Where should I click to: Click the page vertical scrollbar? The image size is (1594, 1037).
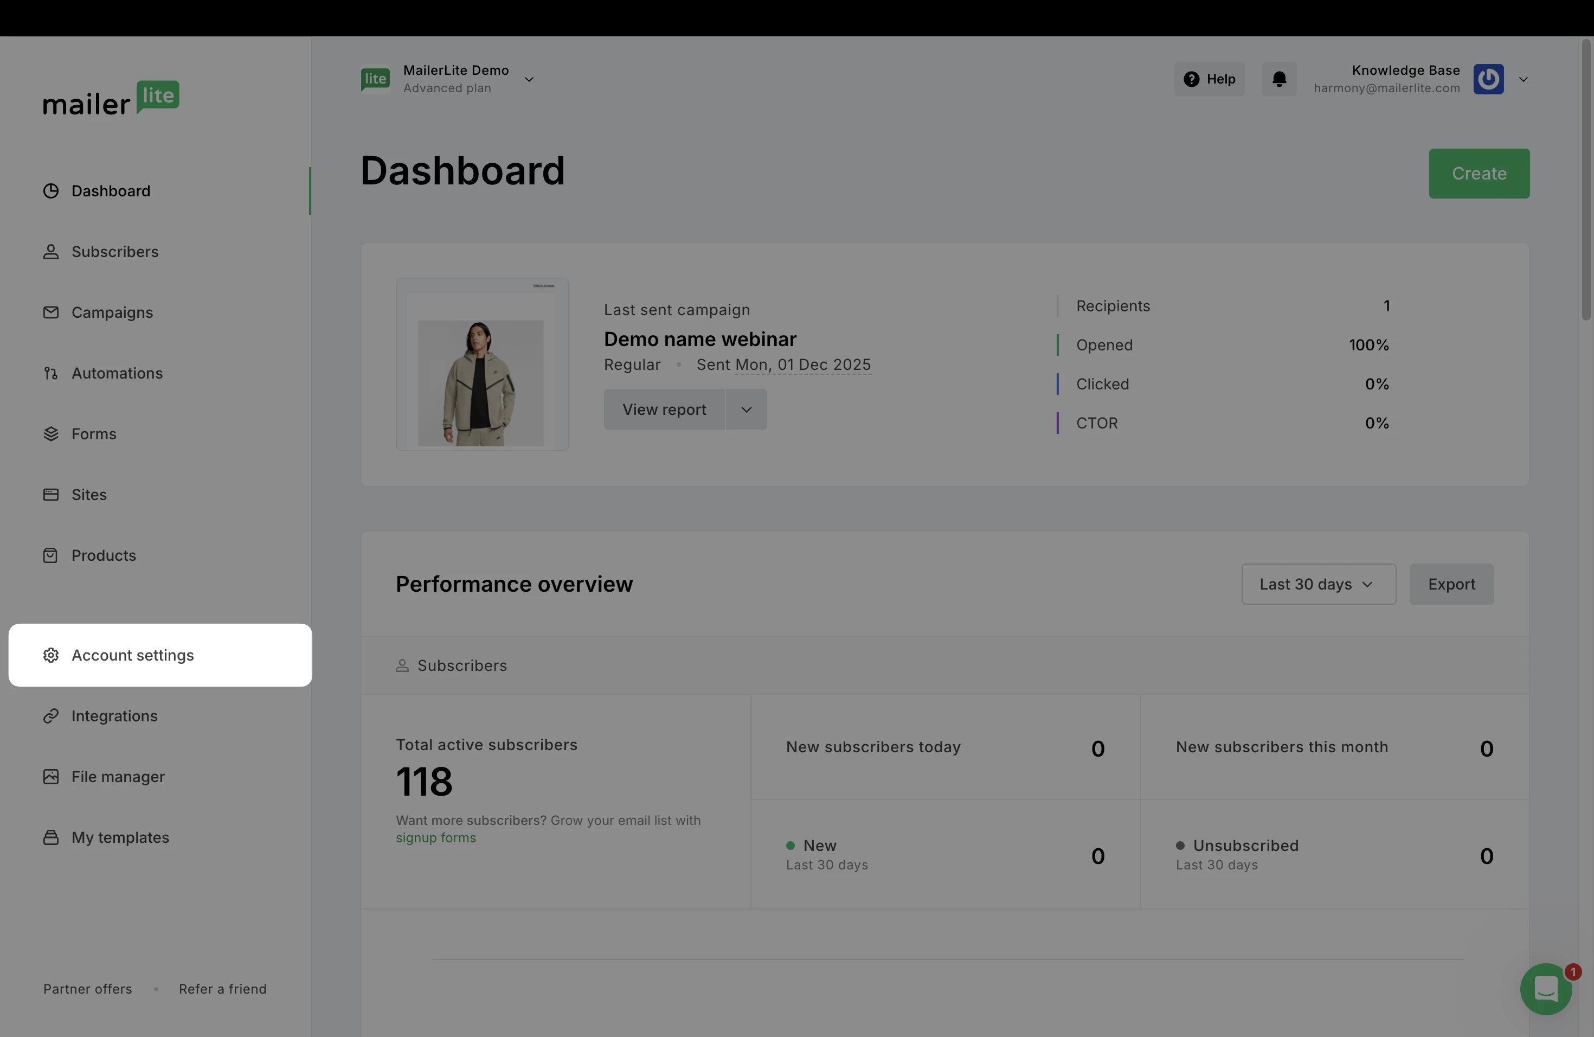[x=1586, y=181]
